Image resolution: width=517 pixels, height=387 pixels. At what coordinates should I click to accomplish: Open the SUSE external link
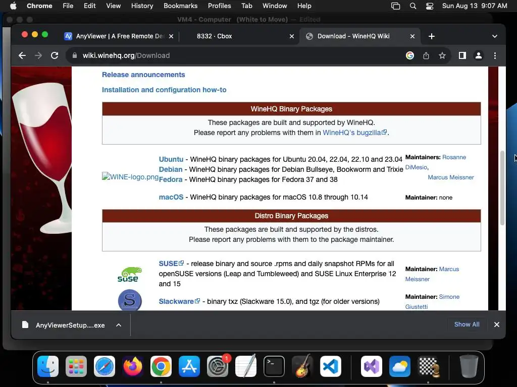171,264
